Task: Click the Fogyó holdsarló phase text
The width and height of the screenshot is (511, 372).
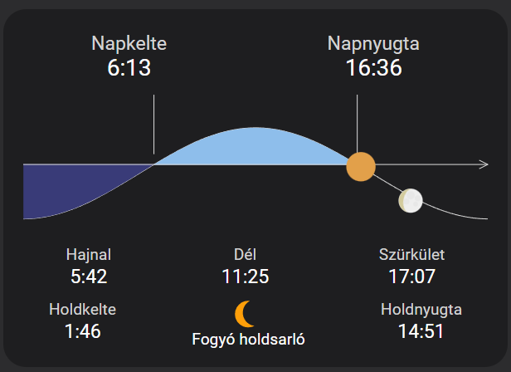Action: (248, 340)
